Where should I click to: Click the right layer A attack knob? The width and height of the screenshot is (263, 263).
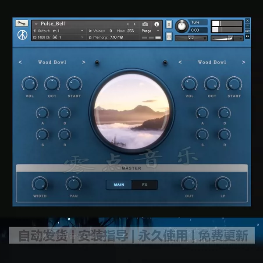tap(202, 113)
